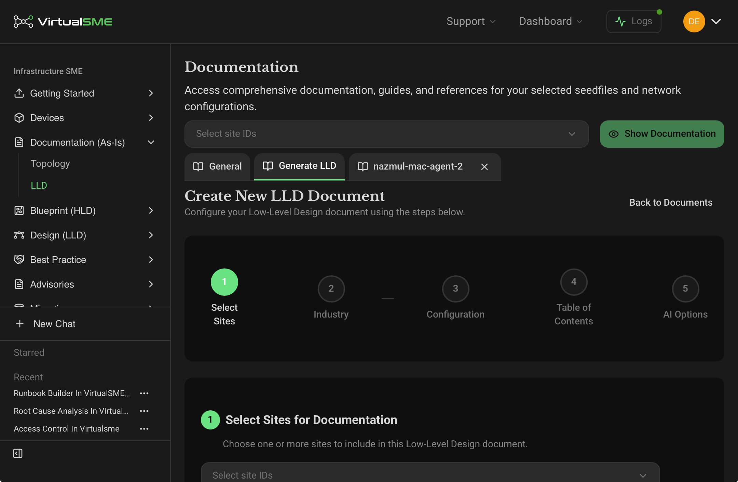Click the Getting Started upload icon
Screen dimensions: 738x482
(19, 93)
